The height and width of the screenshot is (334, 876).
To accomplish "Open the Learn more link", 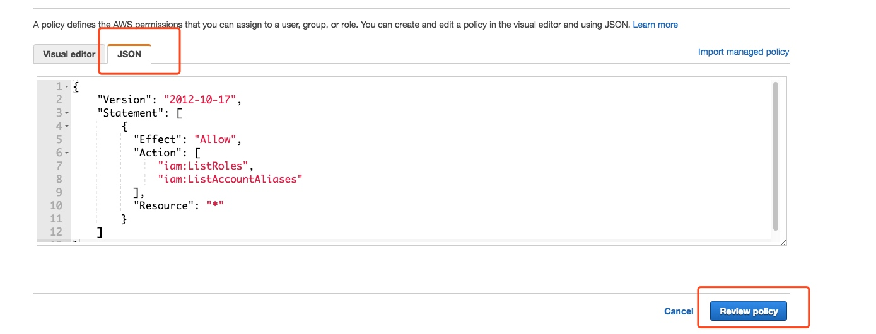I will pos(655,25).
